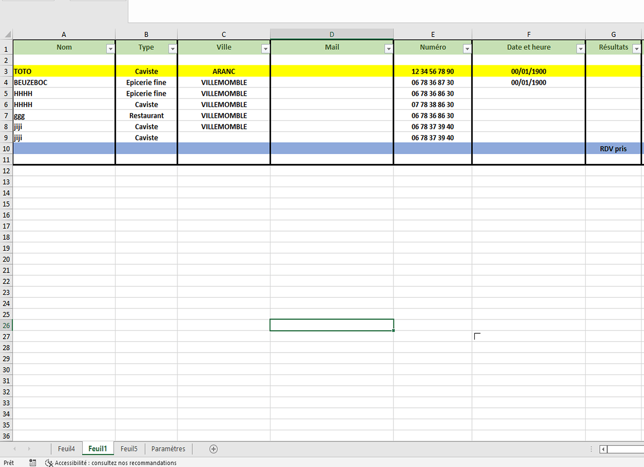The image size is (644, 467).
Task: Open the Type column filter dropdown
Action: click(x=172, y=49)
